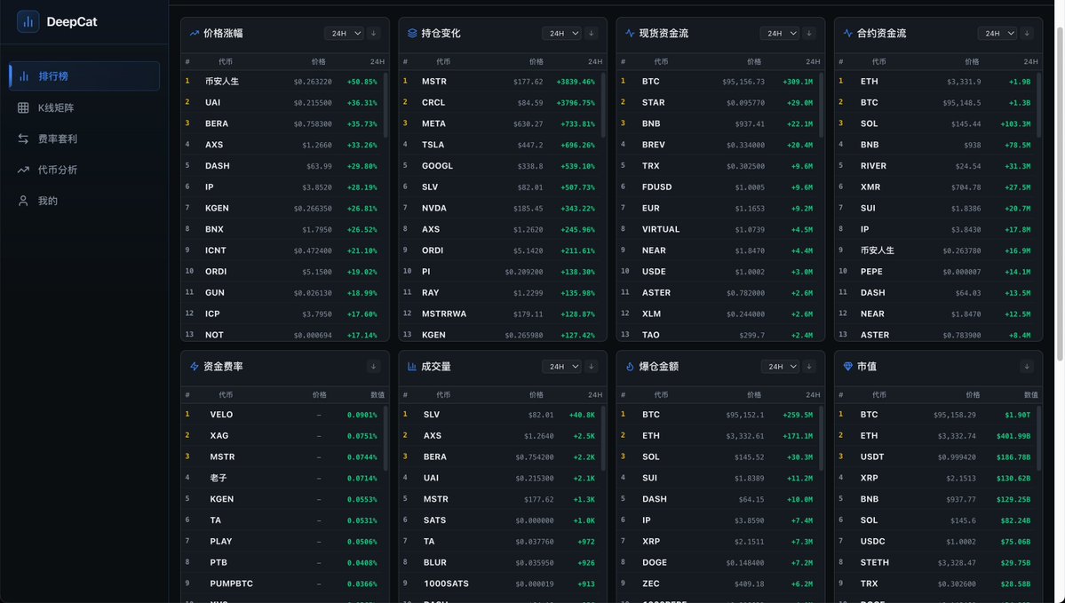The height and width of the screenshot is (603, 1065).
Task: Select ICNT row in 价格涨幅 panel
Action: coord(282,250)
